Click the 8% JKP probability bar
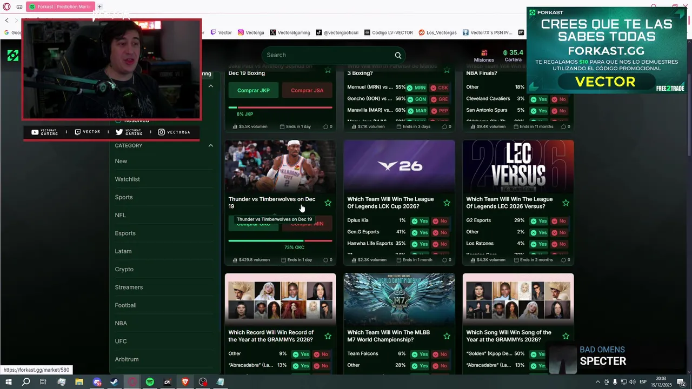This screenshot has height=389, width=692. (280, 108)
